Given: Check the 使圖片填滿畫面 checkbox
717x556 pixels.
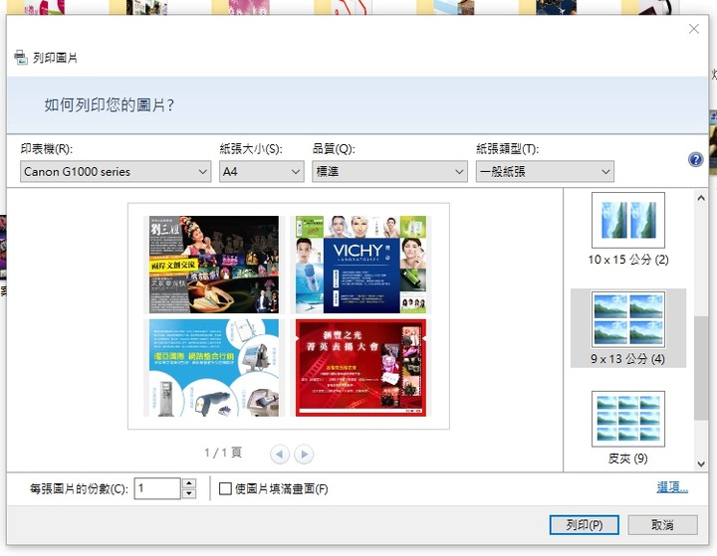Looking at the screenshot, I should [x=225, y=488].
